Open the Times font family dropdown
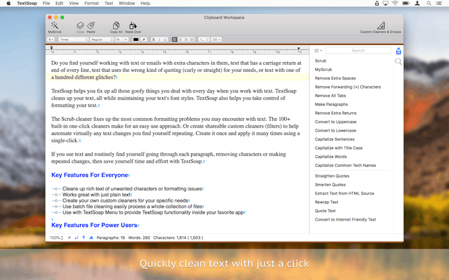The image size is (449, 280). coord(73,40)
